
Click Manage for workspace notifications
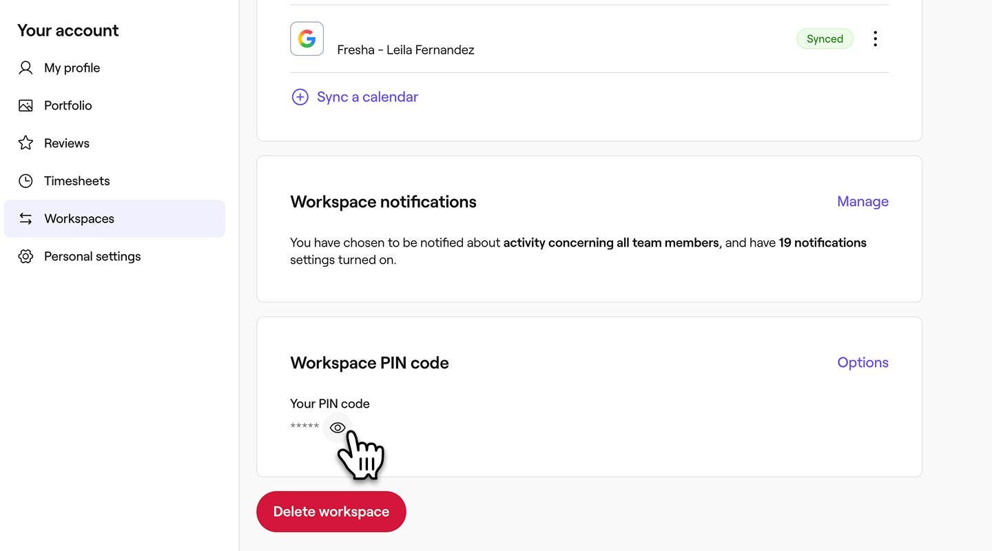coord(862,201)
